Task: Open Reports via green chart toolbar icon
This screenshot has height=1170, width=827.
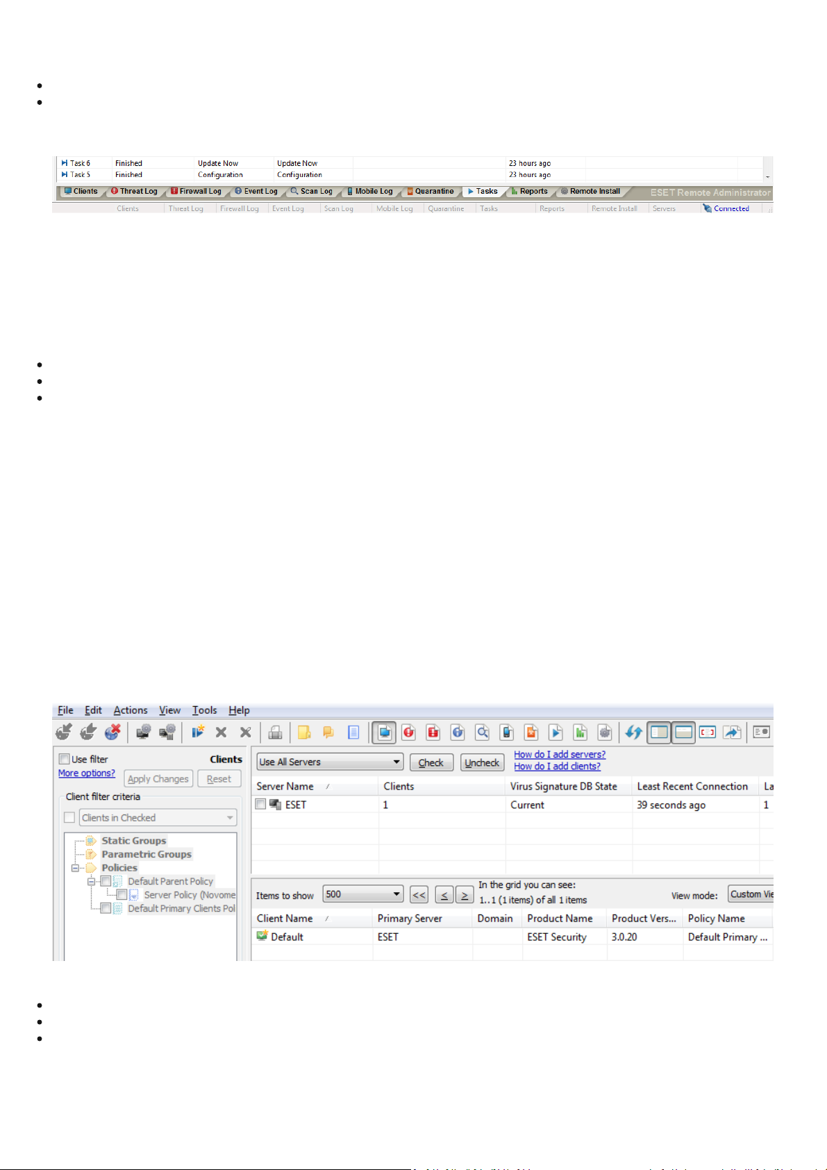Action: point(580,732)
